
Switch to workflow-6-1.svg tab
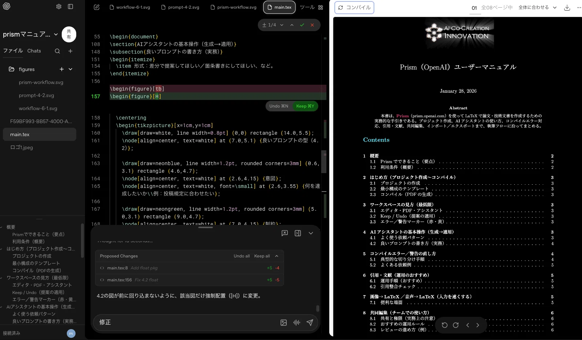[130, 7]
